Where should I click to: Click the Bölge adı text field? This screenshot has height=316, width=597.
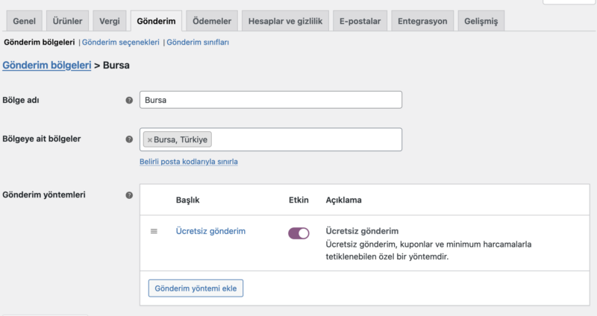click(270, 100)
